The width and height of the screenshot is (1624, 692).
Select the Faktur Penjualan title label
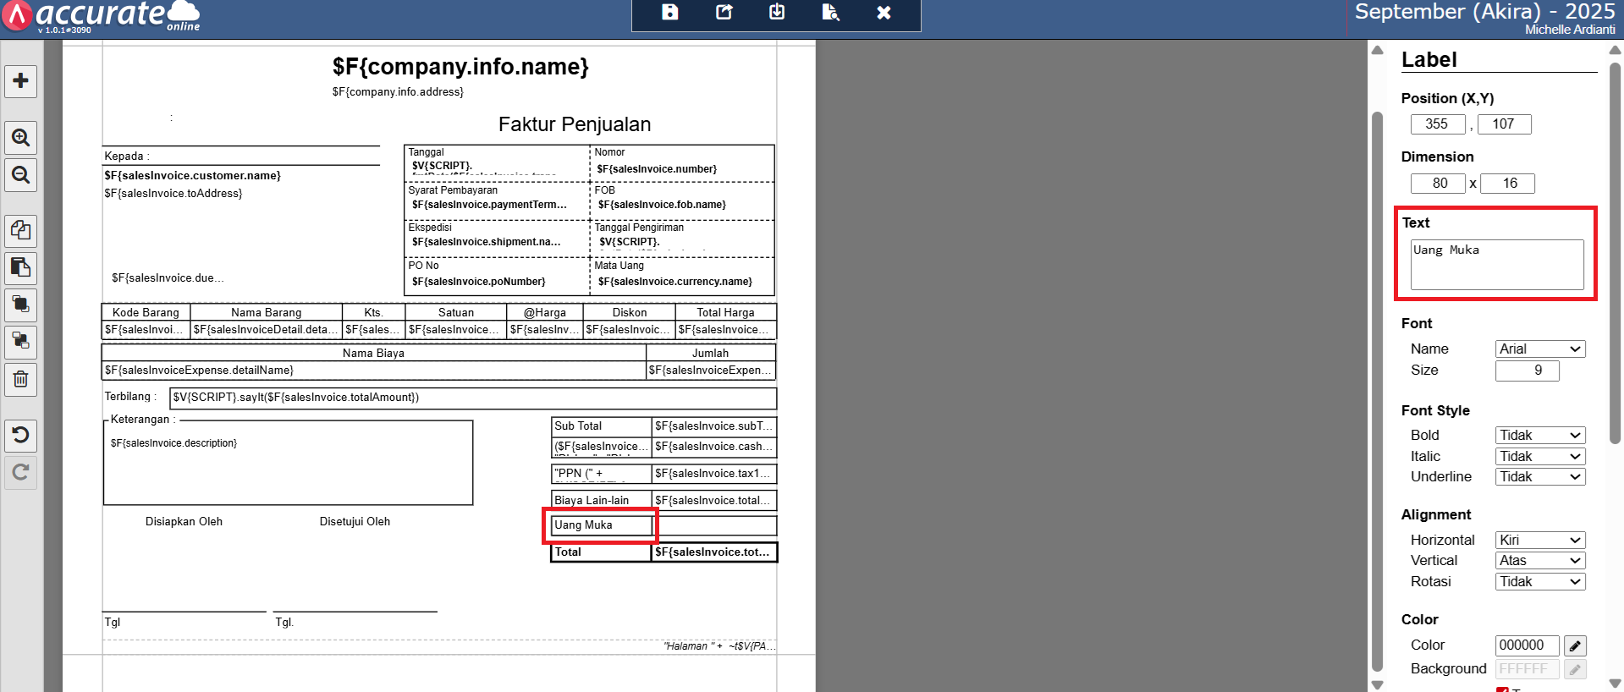tap(575, 124)
